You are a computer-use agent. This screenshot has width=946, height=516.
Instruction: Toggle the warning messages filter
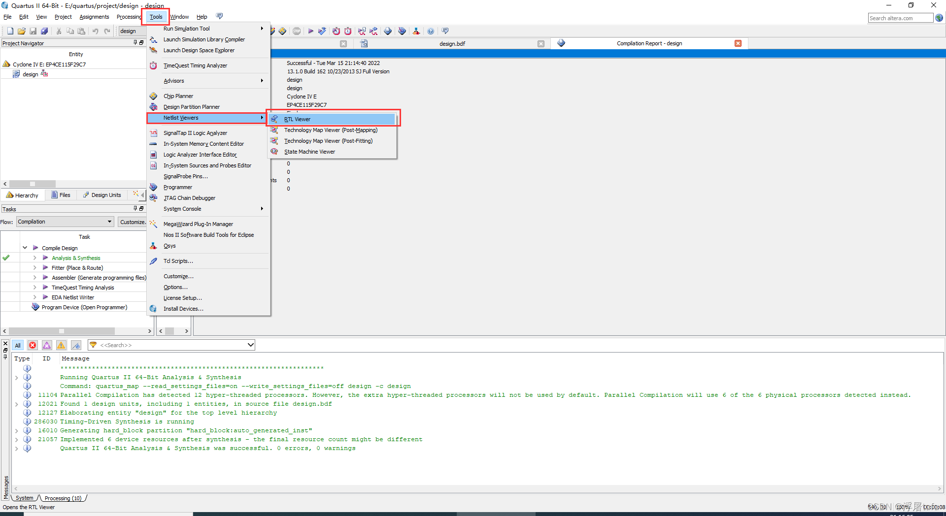(x=61, y=345)
